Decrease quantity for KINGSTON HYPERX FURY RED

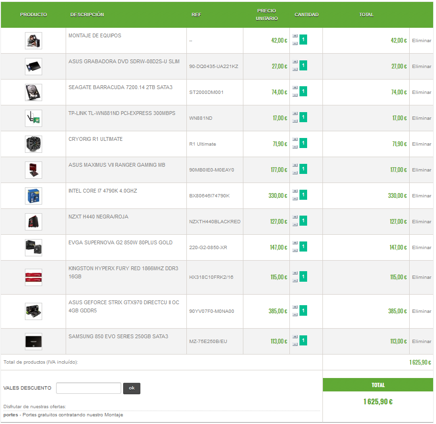295,281
